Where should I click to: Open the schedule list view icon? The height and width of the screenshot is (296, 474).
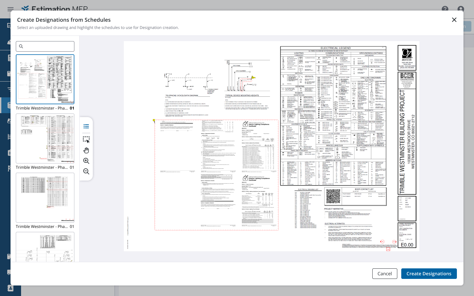(x=86, y=126)
